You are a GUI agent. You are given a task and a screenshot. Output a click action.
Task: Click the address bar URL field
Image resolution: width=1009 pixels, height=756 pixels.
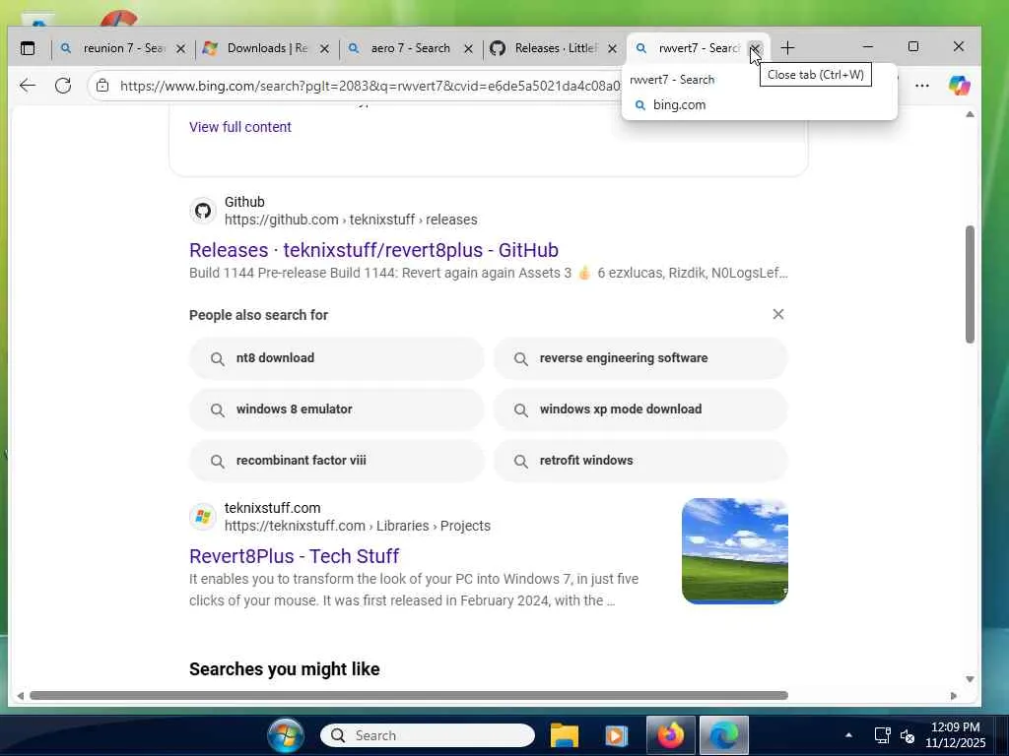click(x=370, y=86)
